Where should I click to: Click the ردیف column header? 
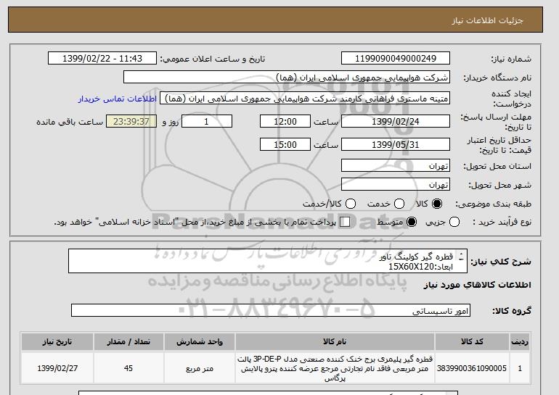tap(520, 341)
